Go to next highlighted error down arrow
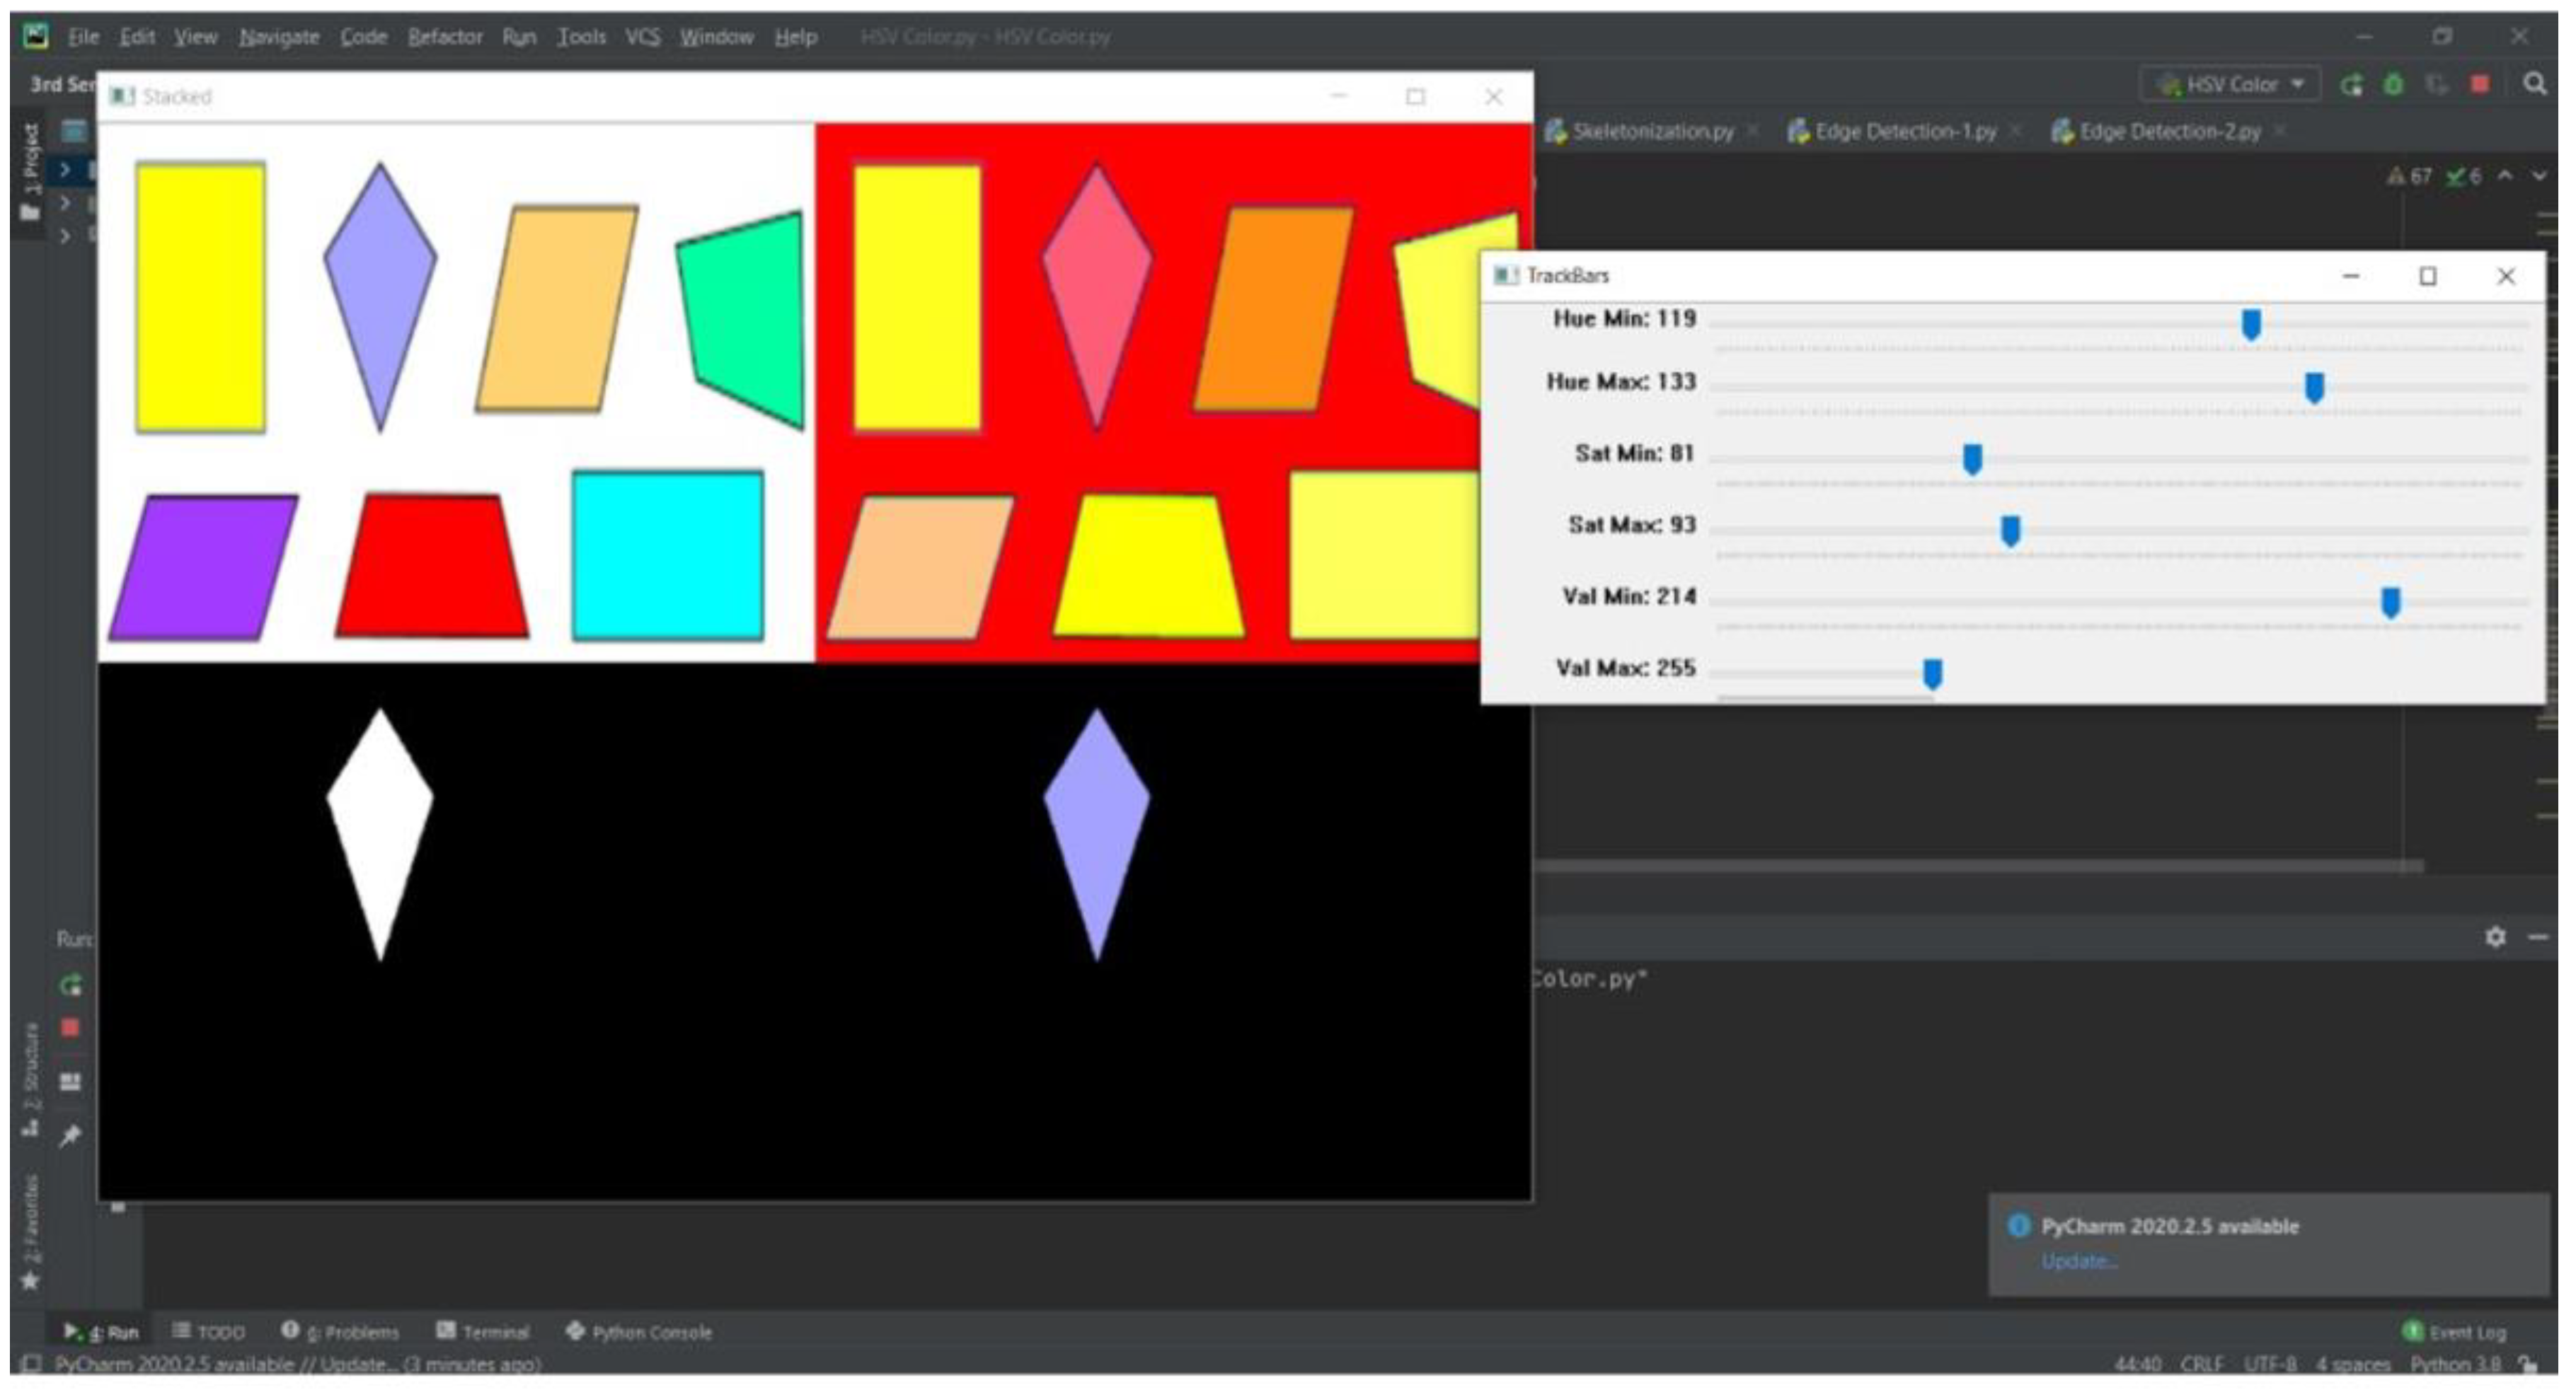Image resolution: width=2576 pixels, height=1397 pixels. pyautogui.click(x=2539, y=177)
